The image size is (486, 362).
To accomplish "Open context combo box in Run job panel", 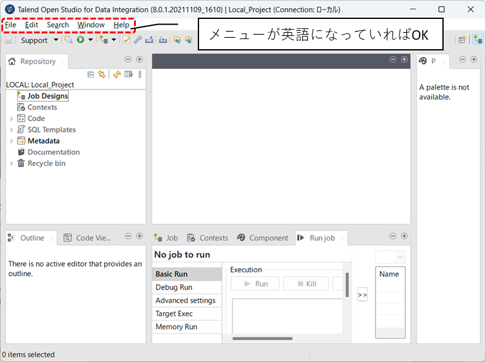I will tap(390, 257).
